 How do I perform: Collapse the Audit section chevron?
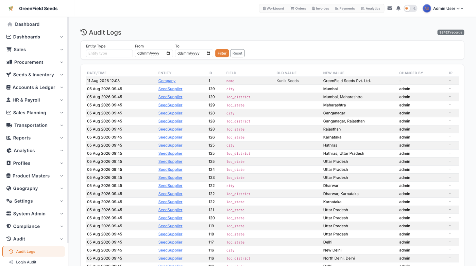pyautogui.click(x=62, y=239)
